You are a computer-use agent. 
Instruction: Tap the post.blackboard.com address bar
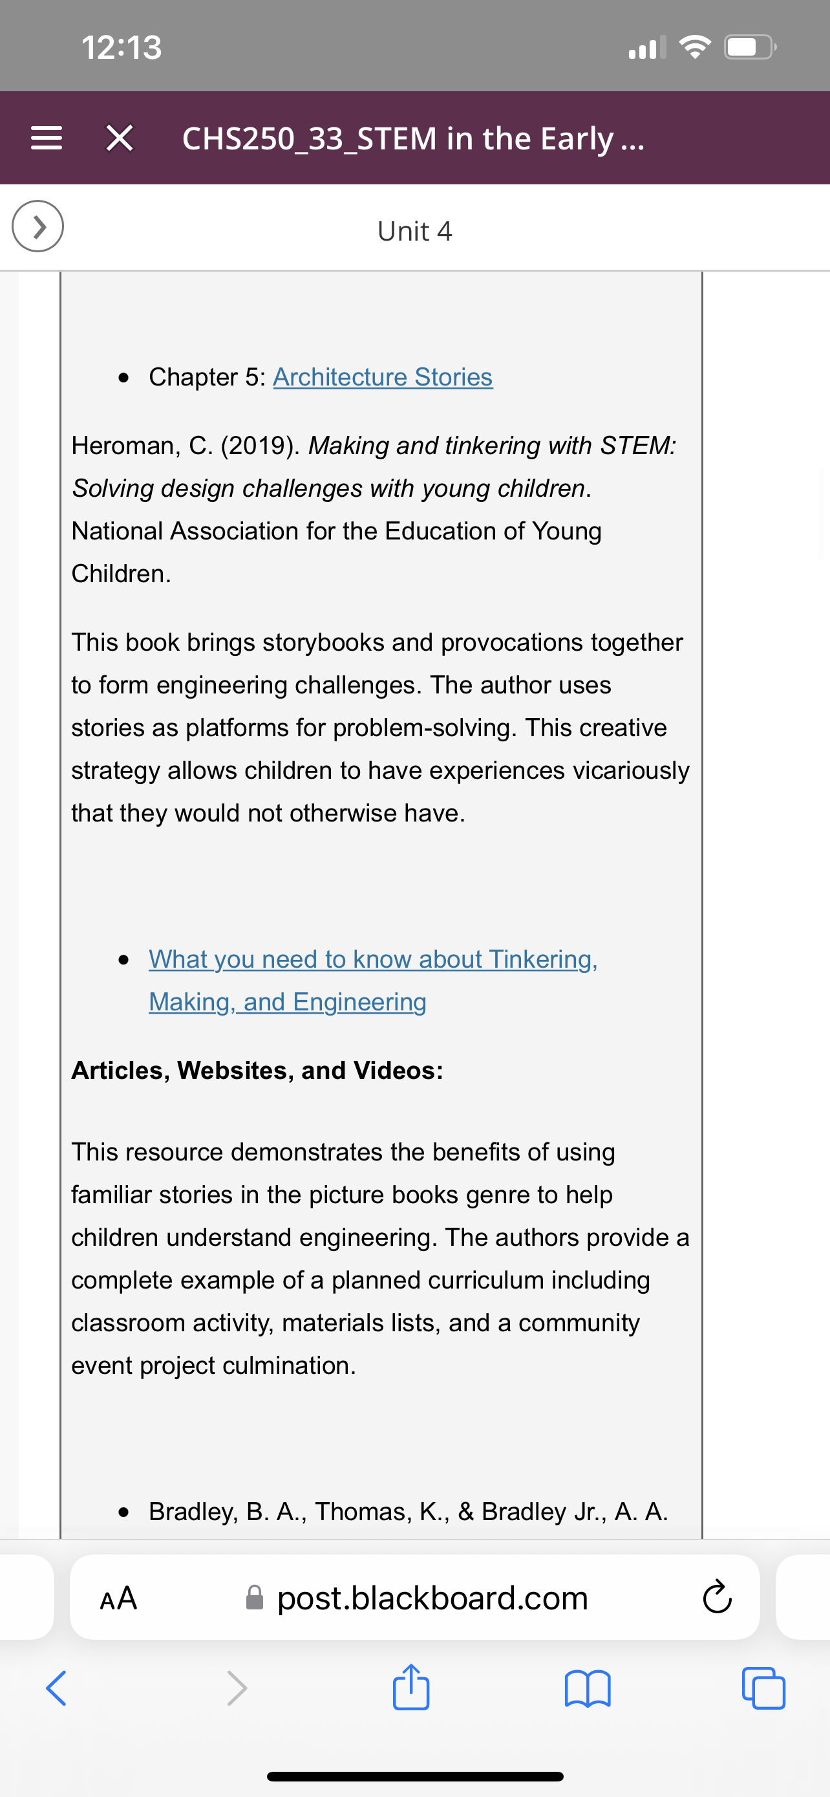[x=416, y=1596]
